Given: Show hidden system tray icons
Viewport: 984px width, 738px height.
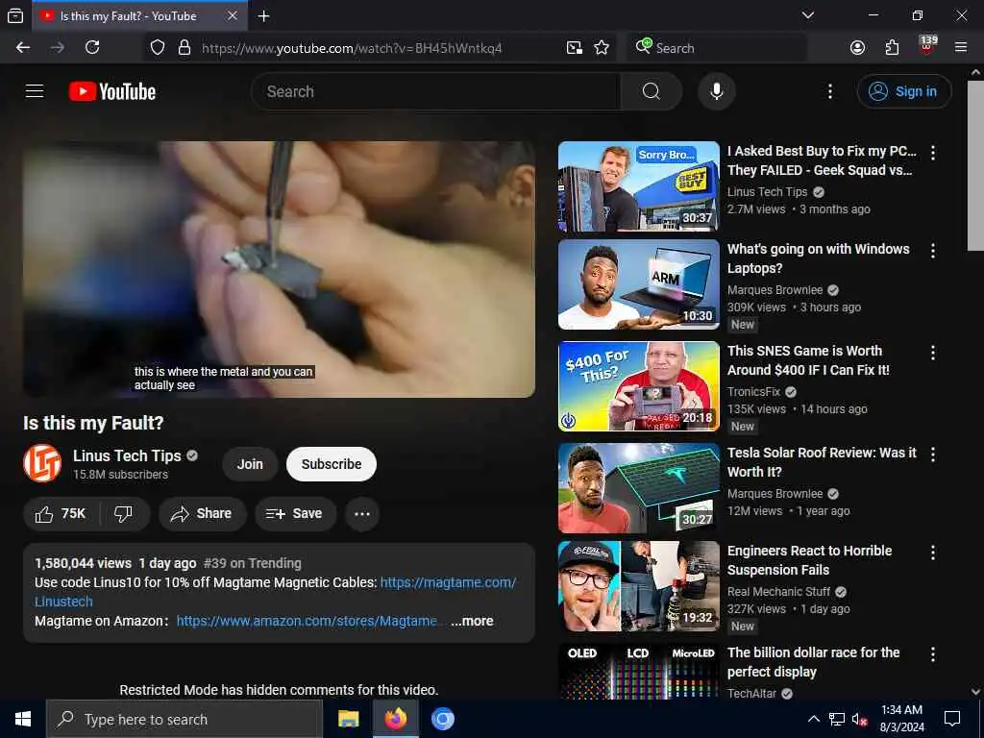Looking at the screenshot, I should pos(813,719).
